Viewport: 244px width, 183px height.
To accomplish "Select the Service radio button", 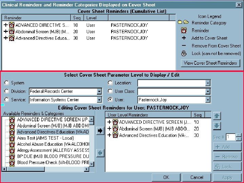I will click(6, 99).
